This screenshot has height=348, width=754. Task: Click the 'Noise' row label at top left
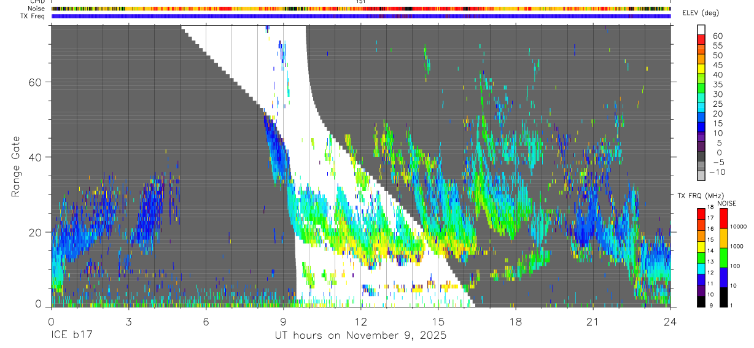(x=37, y=9)
